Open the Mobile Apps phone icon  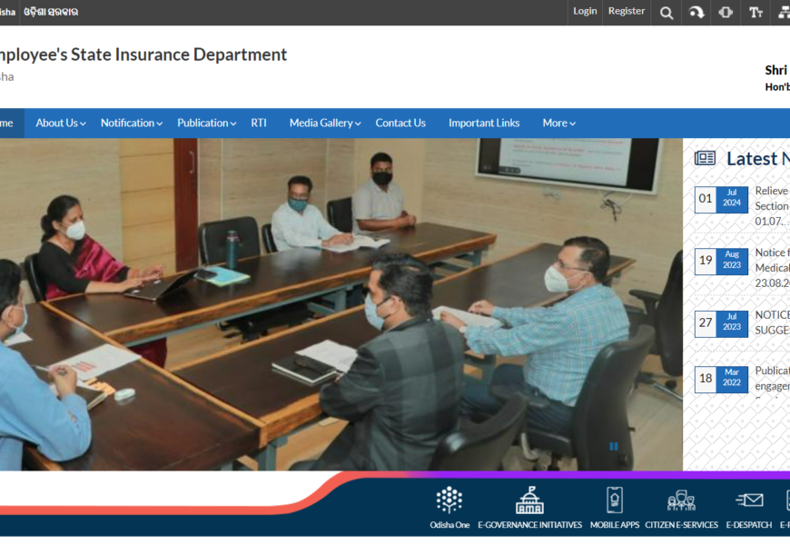click(615, 501)
